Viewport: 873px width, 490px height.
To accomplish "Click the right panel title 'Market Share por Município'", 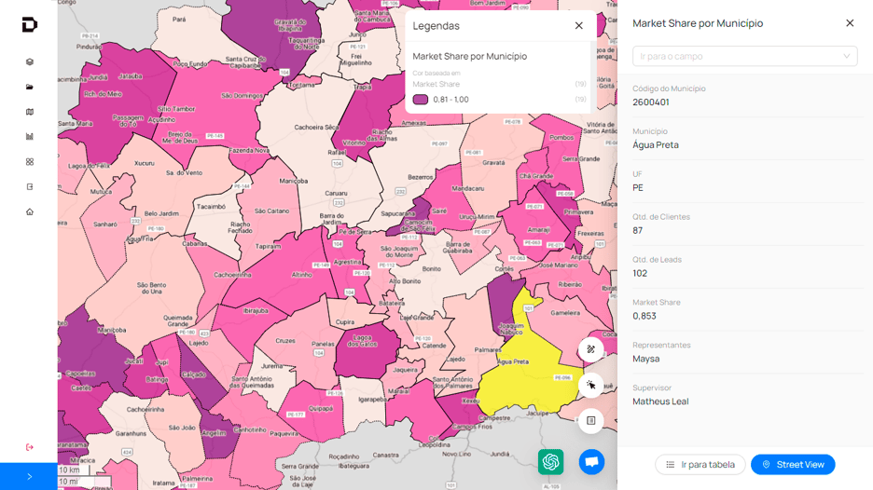I will click(x=698, y=23).
